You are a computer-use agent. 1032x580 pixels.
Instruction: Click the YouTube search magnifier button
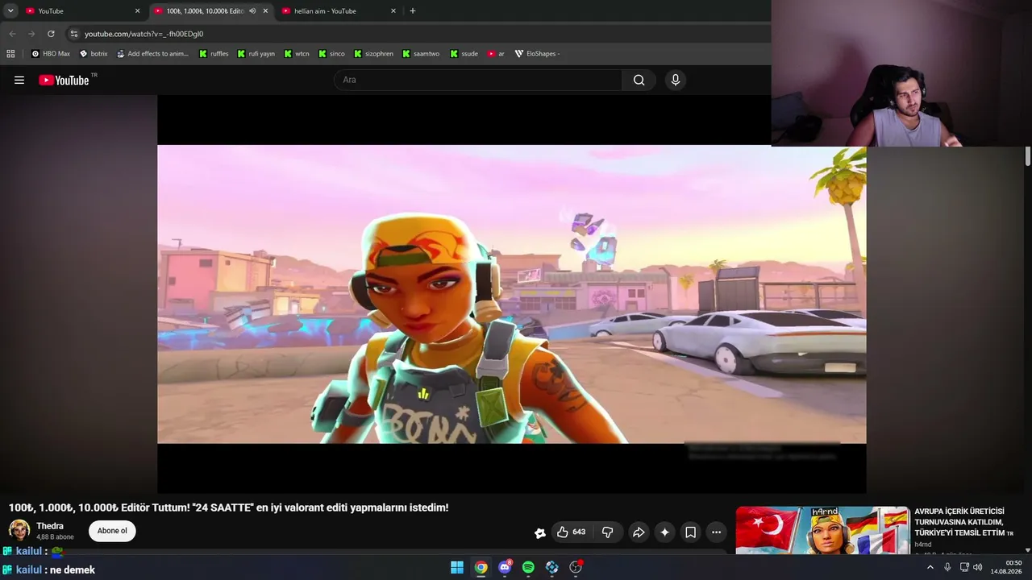pos(639,80)
